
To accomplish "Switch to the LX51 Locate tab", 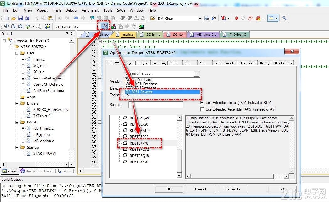I will (225, 63).
